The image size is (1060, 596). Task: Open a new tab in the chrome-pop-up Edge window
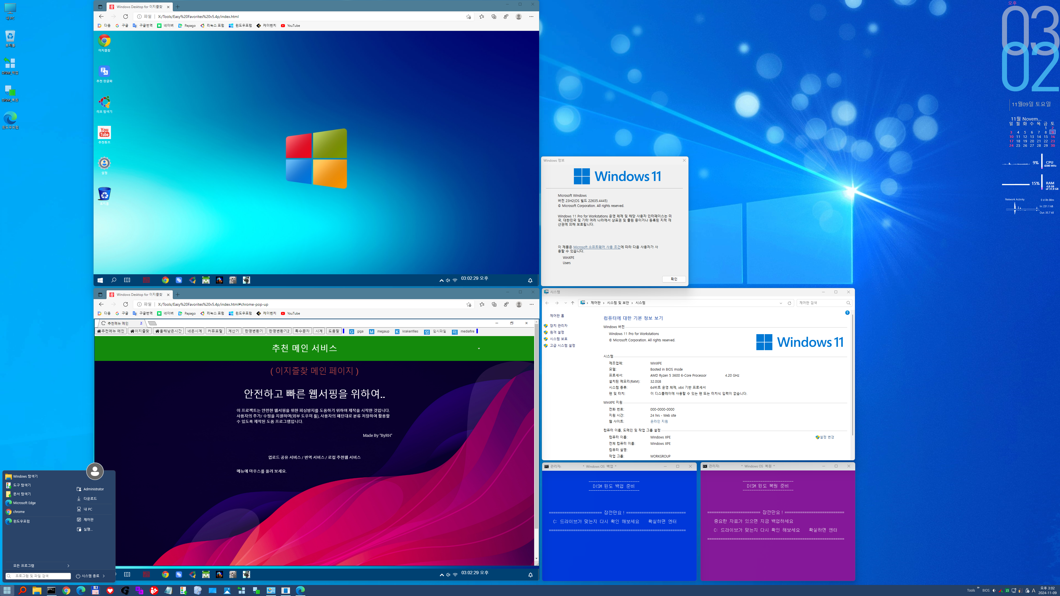pos(178,294)
